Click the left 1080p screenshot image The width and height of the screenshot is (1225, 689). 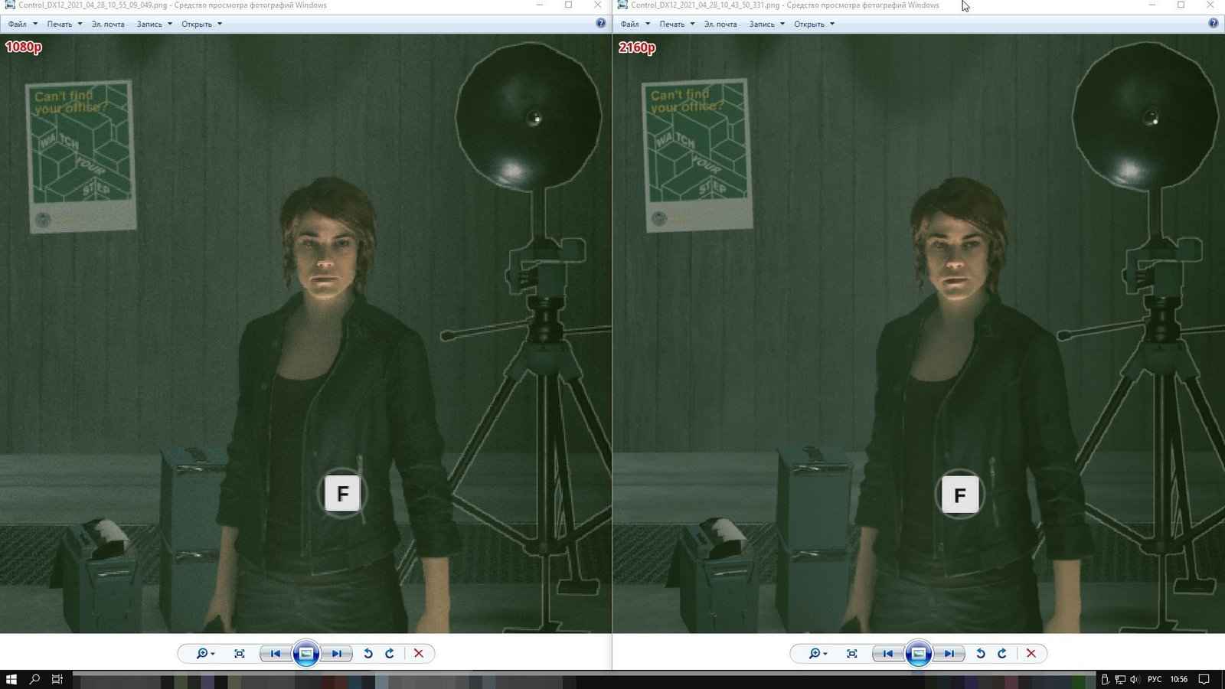click(x=305, y=333)
